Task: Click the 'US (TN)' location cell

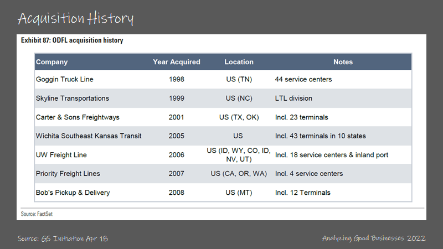Action: pyautogui.click(x=239, y=79)
